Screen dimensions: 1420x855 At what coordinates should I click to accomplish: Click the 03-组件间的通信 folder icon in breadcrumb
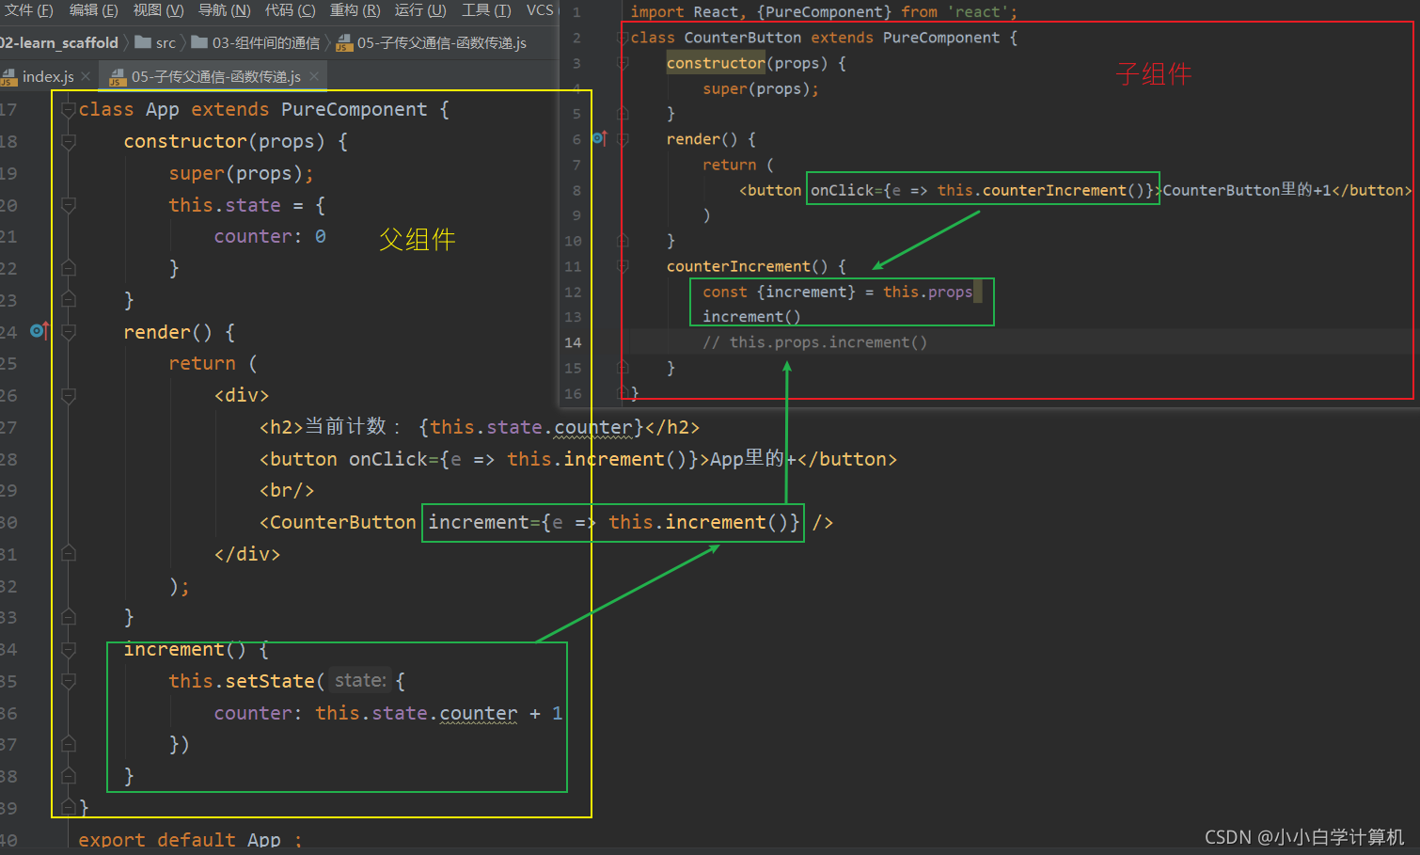coord(199,42)
